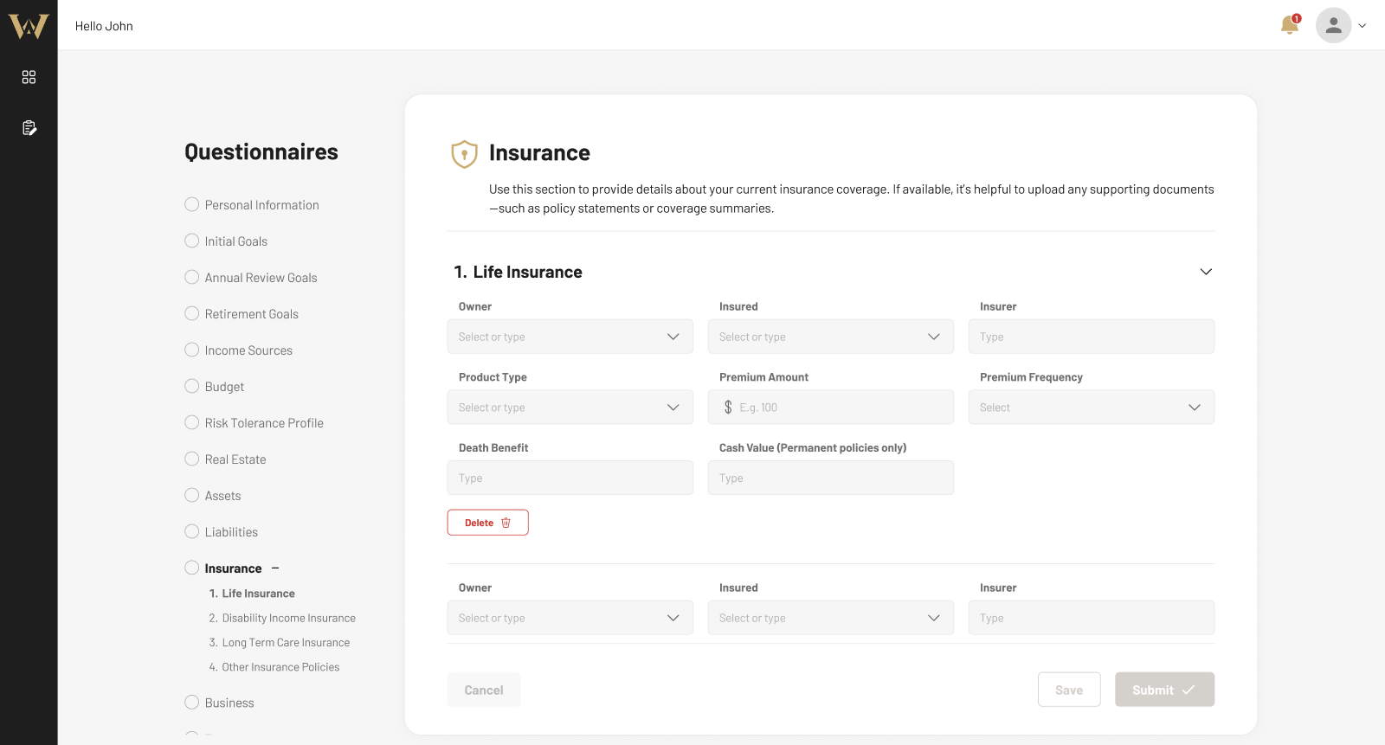This screenshot has width=1385, height=745.
Task: Click the Save button
Action: tap(1069, 690)
